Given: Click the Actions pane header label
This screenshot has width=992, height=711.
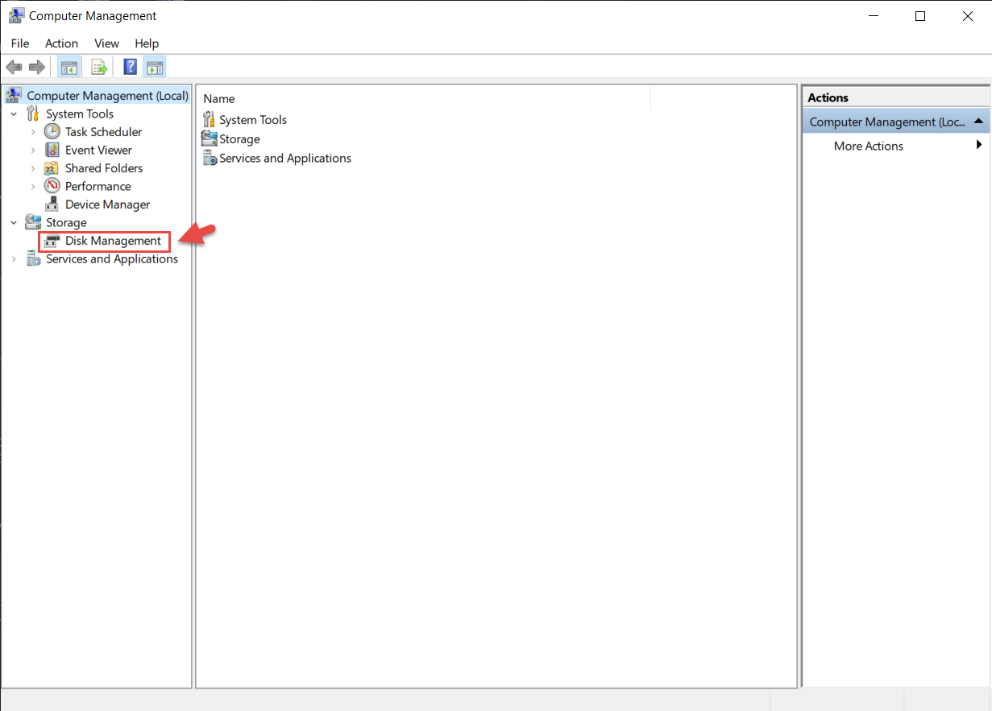Looking at the screenshot, I should pyautogui.click(x=828, y=97).
